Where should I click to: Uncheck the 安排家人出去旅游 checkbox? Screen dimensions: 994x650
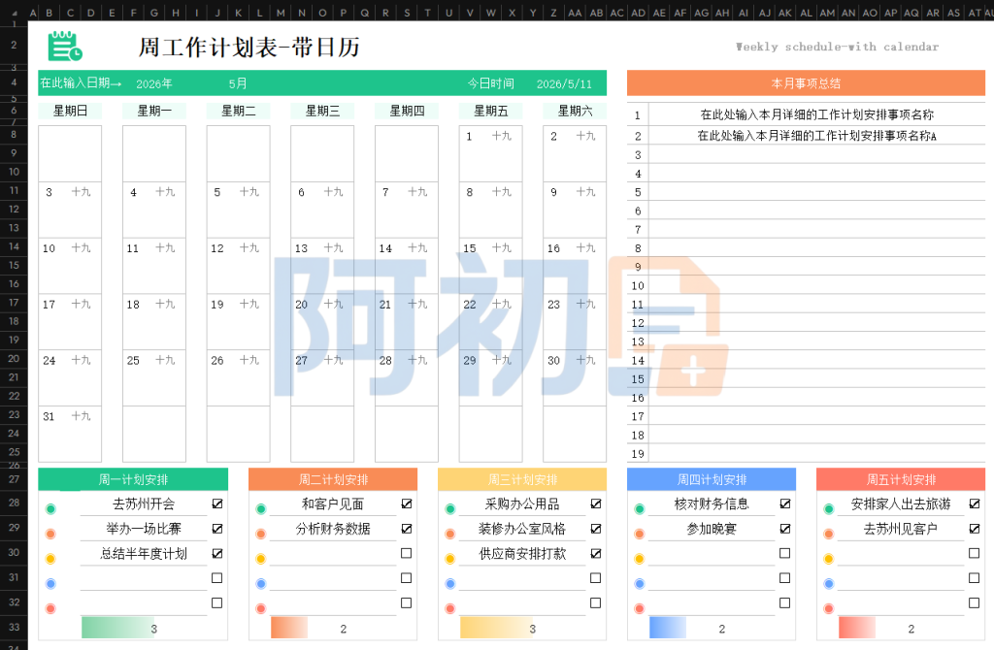[x=975, y=504]
